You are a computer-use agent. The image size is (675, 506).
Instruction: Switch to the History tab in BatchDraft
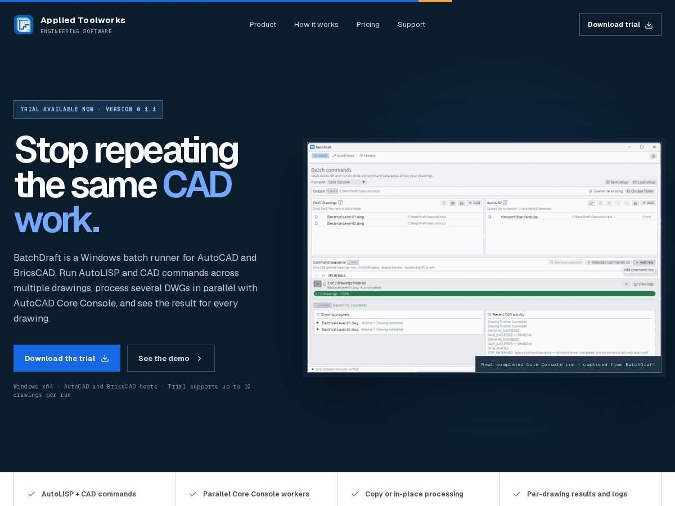click(x=367, y=156)
